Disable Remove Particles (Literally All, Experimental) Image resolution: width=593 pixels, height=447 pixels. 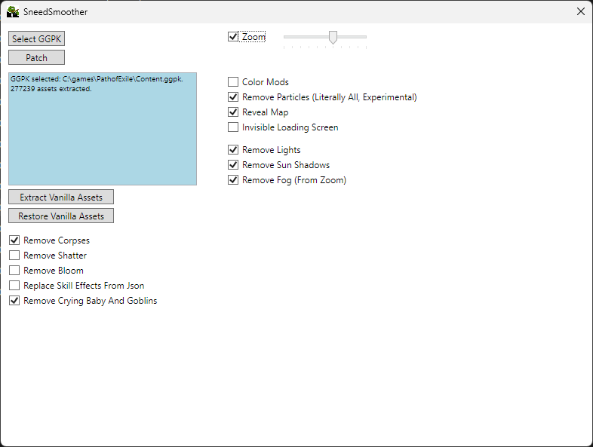click(x=233, y=97)
